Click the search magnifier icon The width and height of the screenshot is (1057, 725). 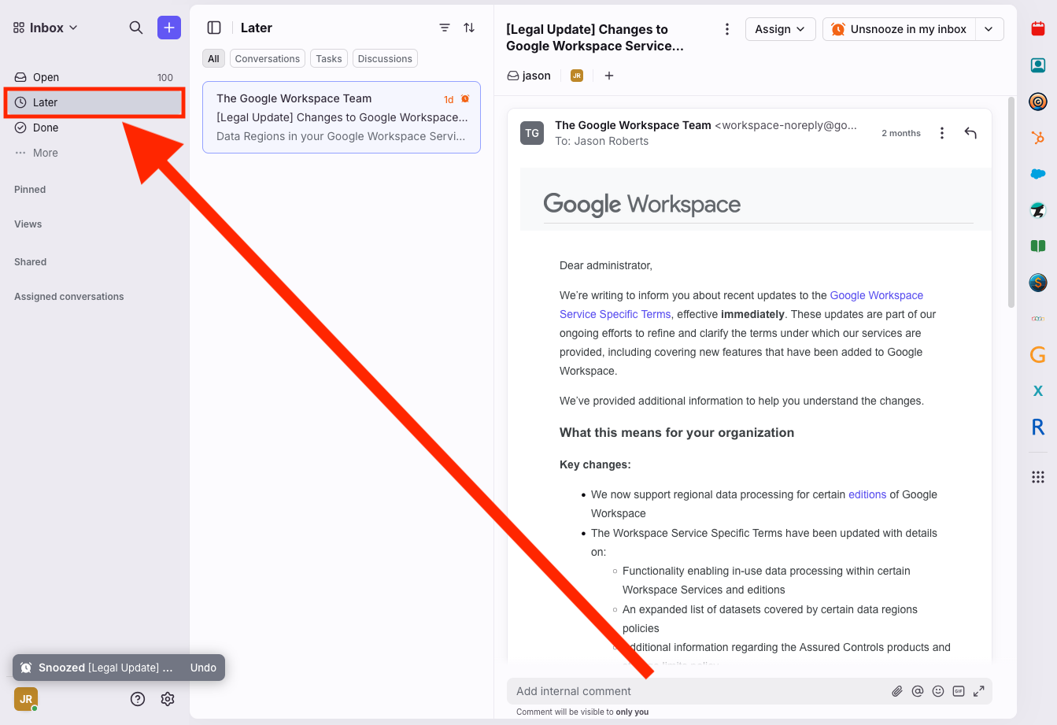[x=136, y=28]
